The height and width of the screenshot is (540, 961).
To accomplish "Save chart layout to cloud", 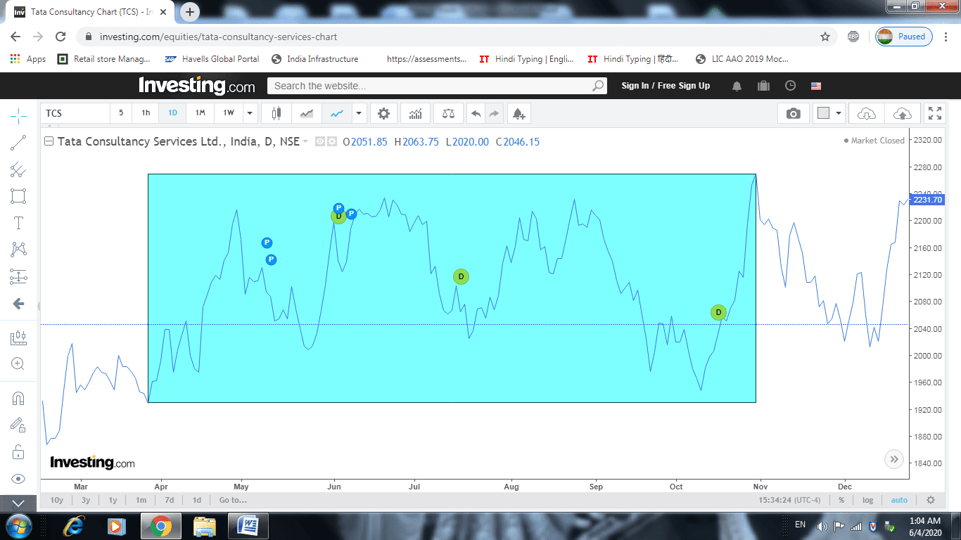I will coord(902,113).
